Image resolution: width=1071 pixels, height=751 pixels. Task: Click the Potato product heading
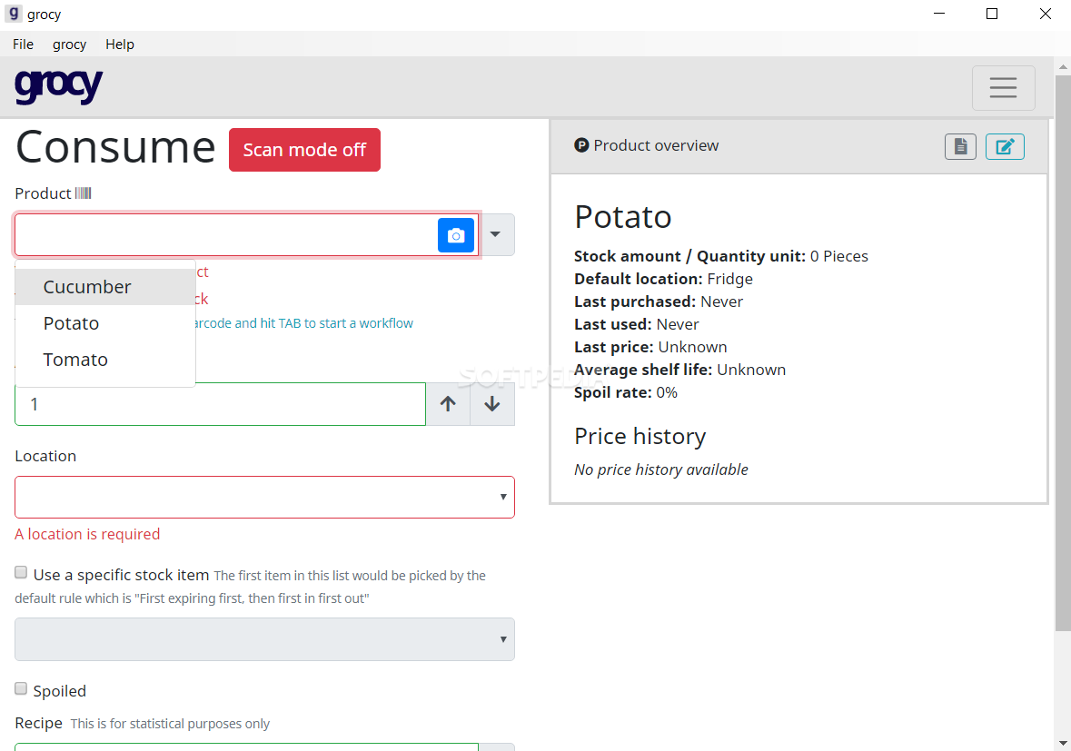pos(623,216)
